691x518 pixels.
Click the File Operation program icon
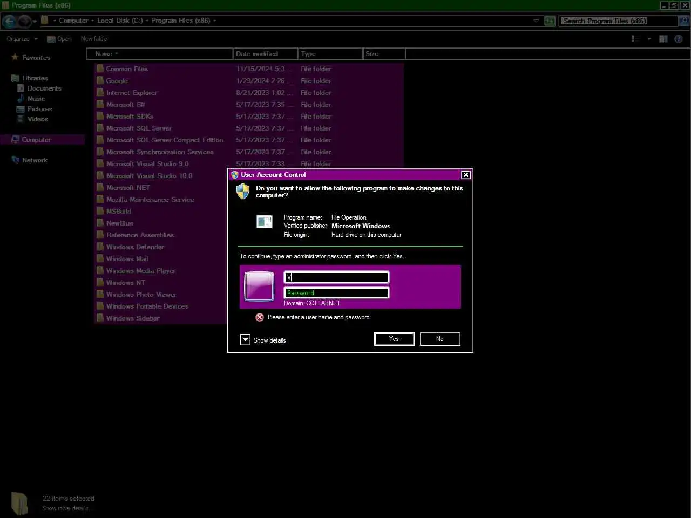[x=265, y=221]
